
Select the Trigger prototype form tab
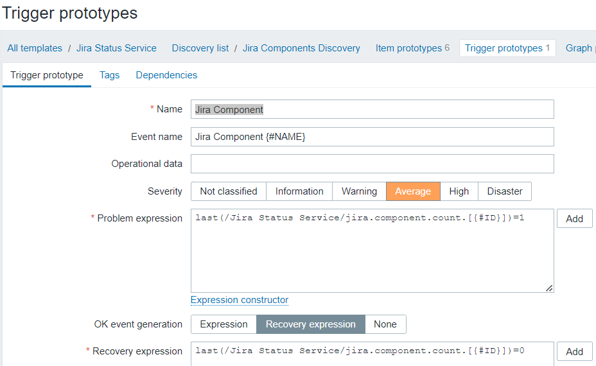click(x=47, y=75)
